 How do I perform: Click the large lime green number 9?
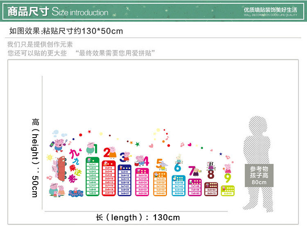(x=228, y=178)
